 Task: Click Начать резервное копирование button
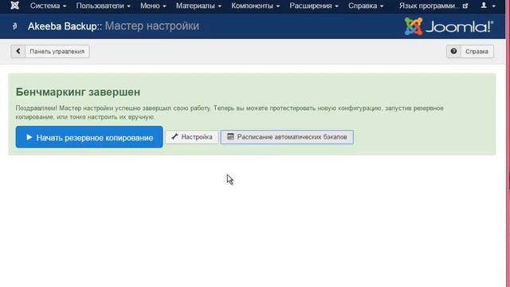89,137
